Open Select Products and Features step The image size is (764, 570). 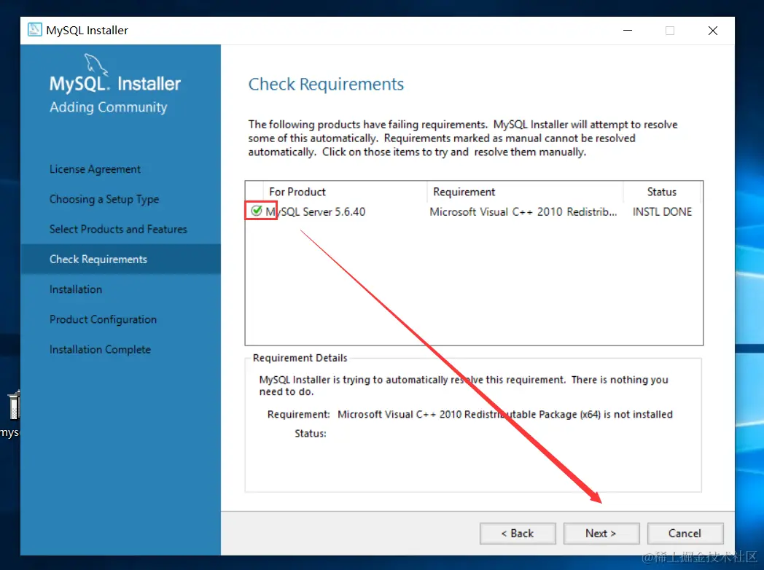click(118, 229)
